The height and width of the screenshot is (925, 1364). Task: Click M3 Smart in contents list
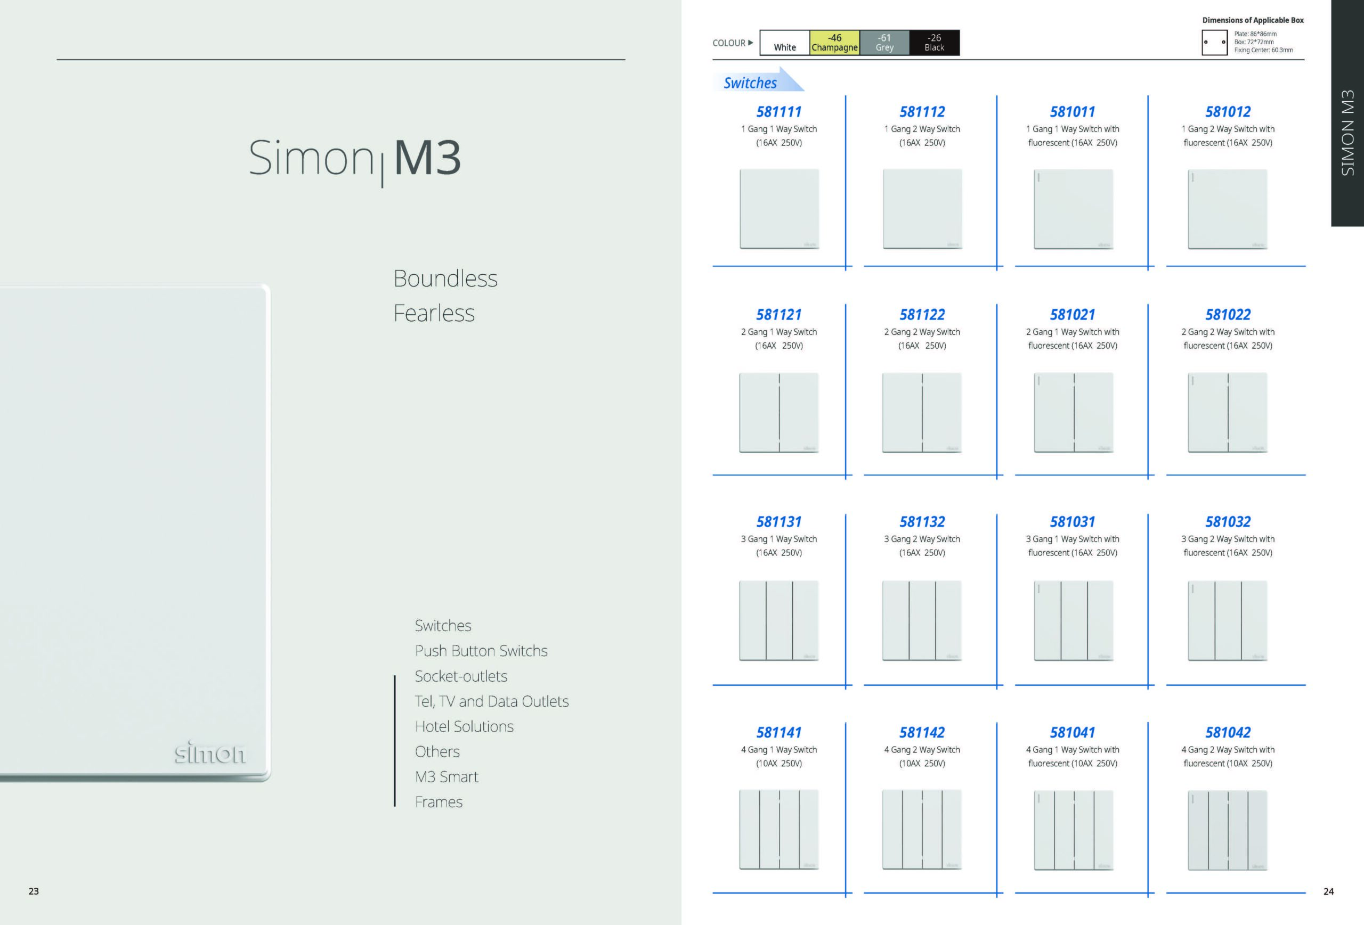[x=446, y=776]
